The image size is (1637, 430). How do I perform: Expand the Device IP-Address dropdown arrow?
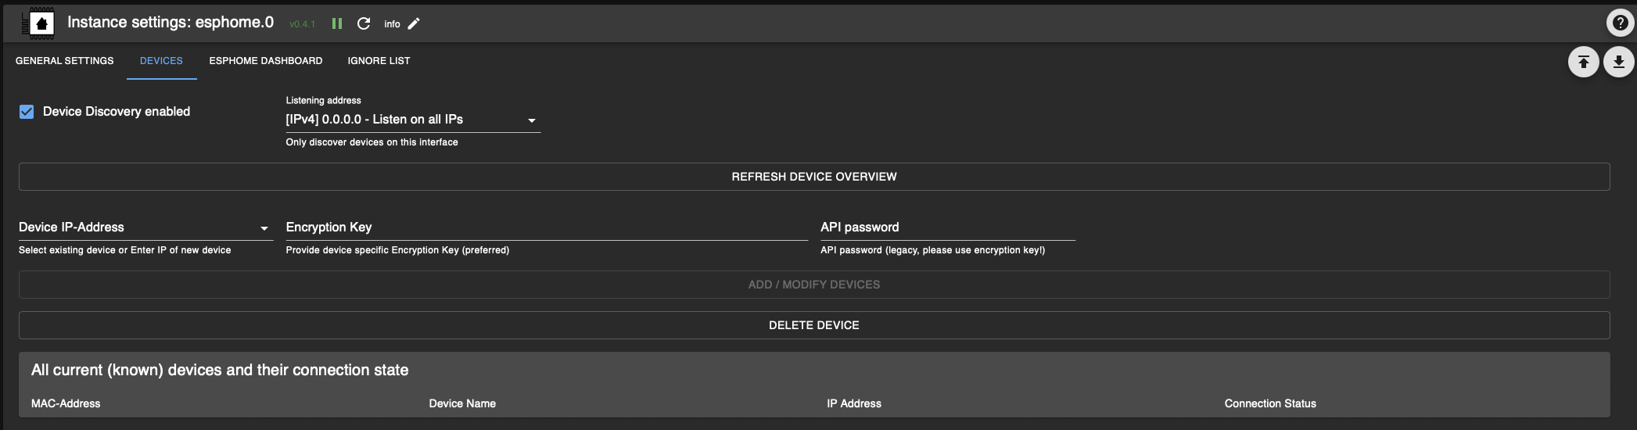point(264,228)
